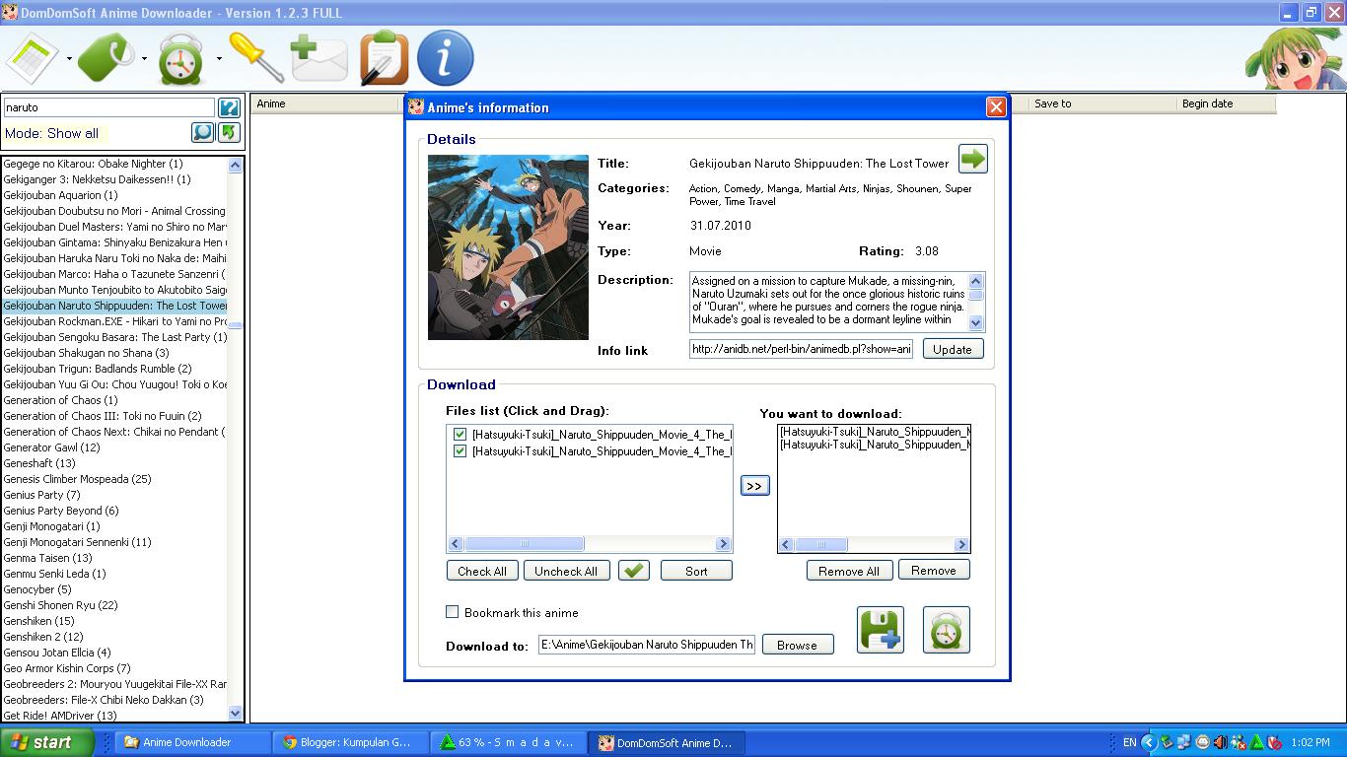
Task: Click the Files list horizontal scrollbar thumb
Action: (x=524, y=544)
